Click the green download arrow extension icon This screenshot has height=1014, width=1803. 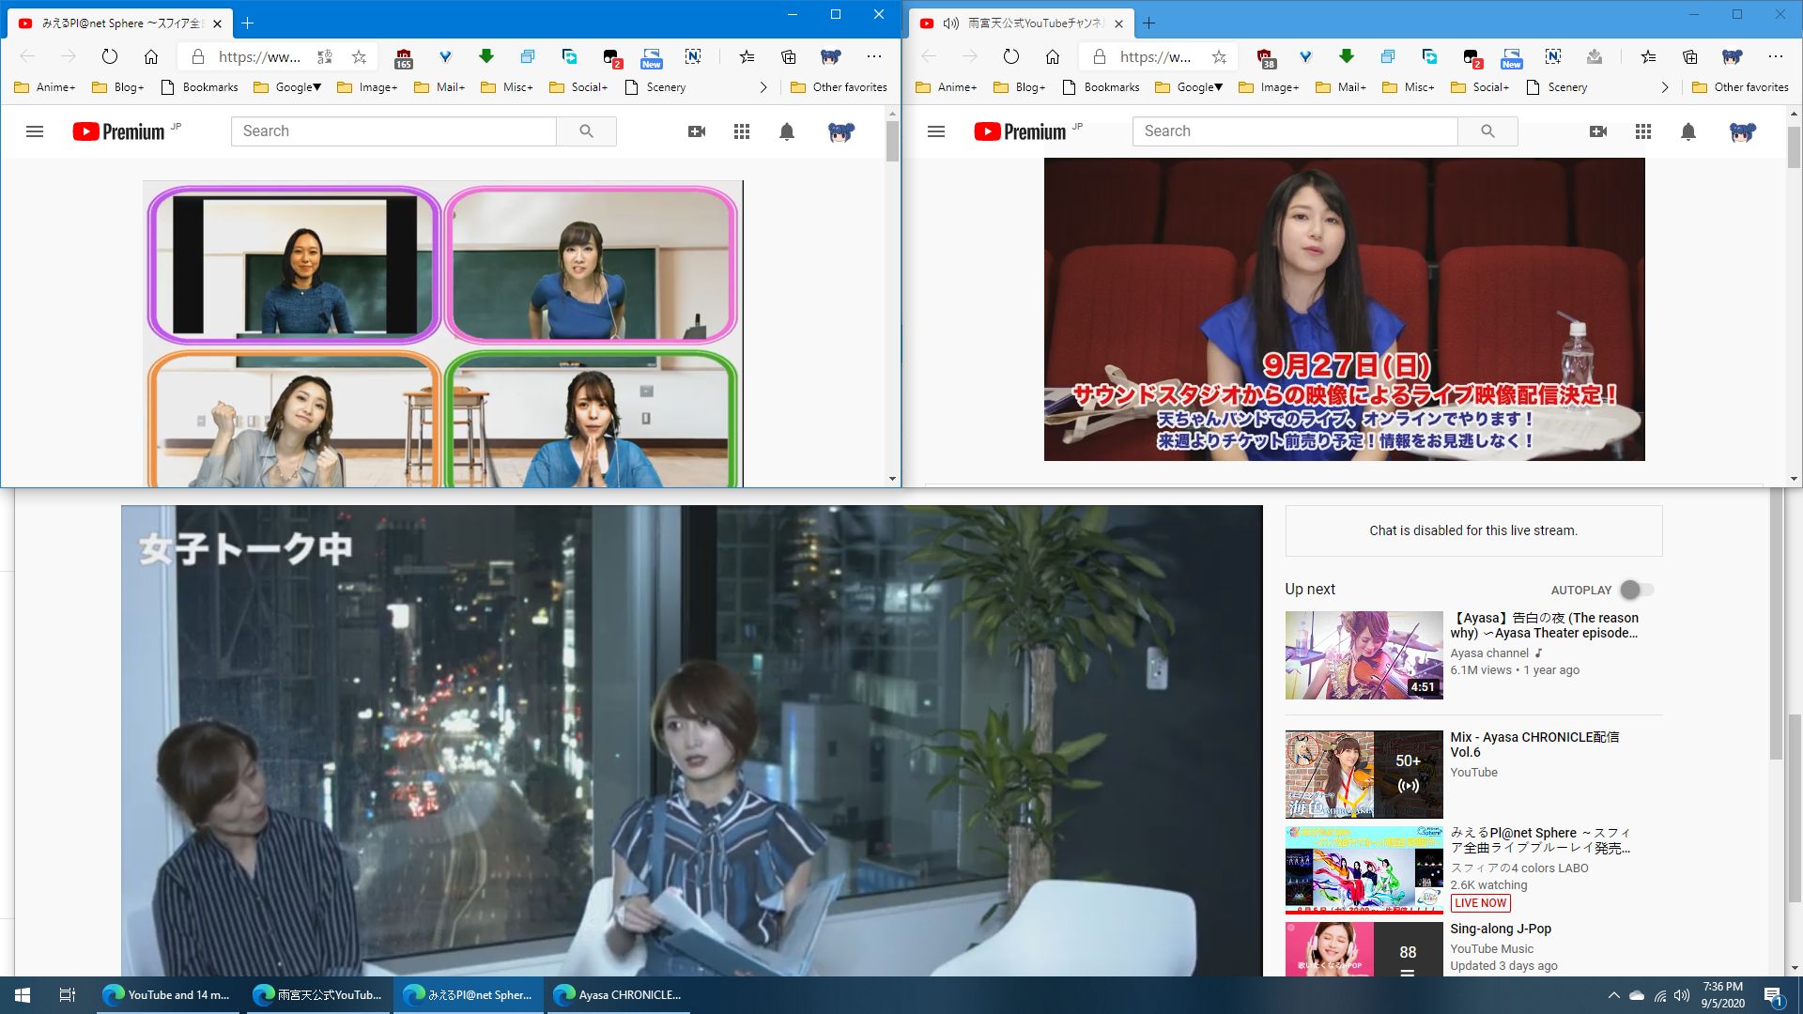pyautogui.click(x=485, y=56)
